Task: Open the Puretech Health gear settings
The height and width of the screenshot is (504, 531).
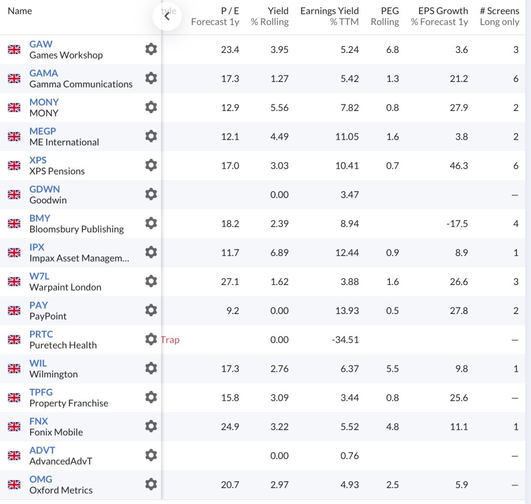Action: [x=151, y=339]
